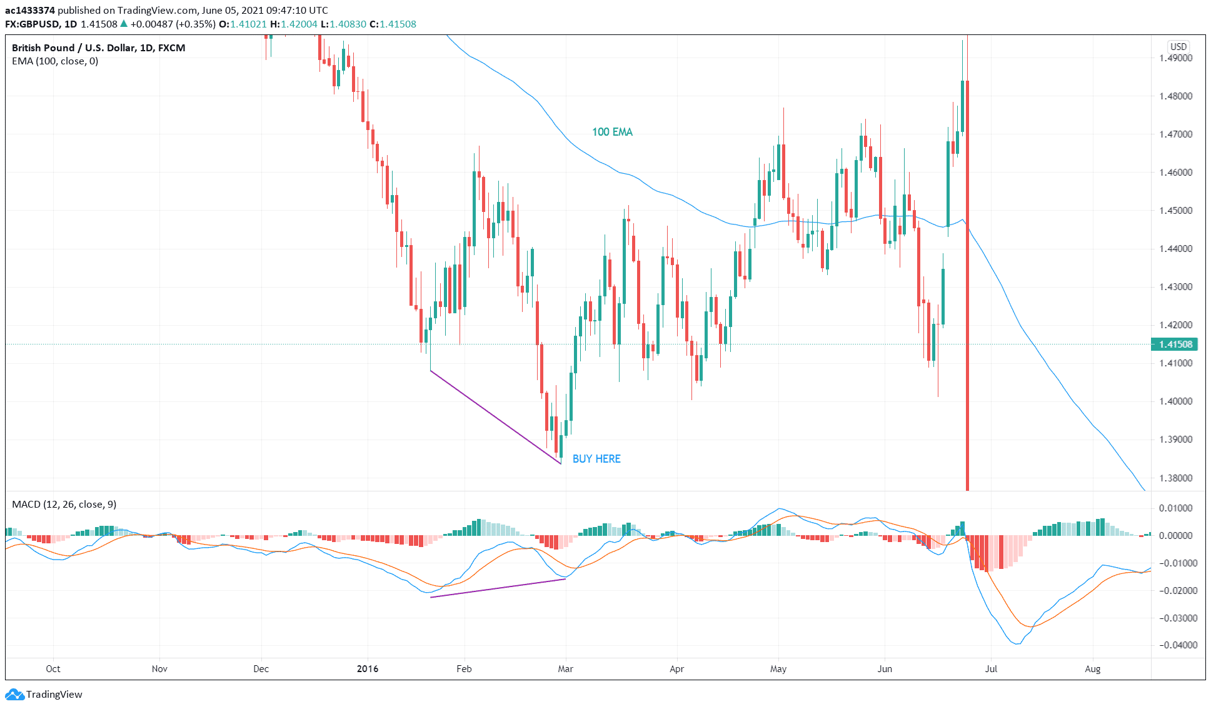
Task: Click the 1.47000 price axis label
Action: click(1176, 134)
